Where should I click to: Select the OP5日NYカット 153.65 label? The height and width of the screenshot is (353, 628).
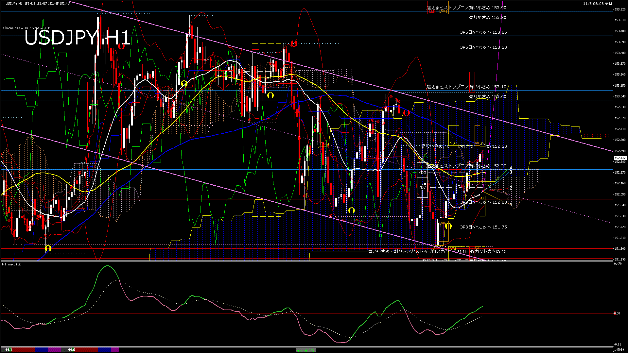click(483, 32)
